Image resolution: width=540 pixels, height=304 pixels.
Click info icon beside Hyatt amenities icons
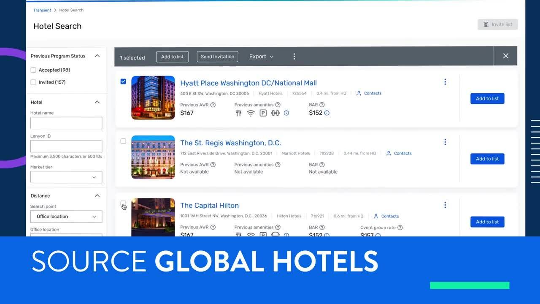[286, 113]
